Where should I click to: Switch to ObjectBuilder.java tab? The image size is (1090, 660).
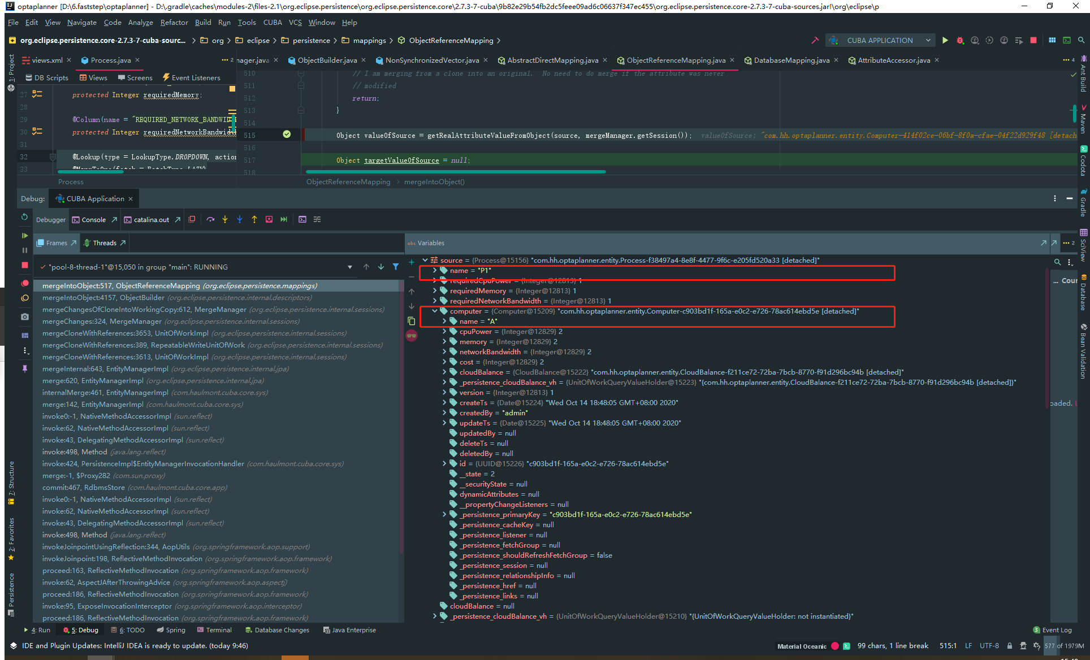327,60
